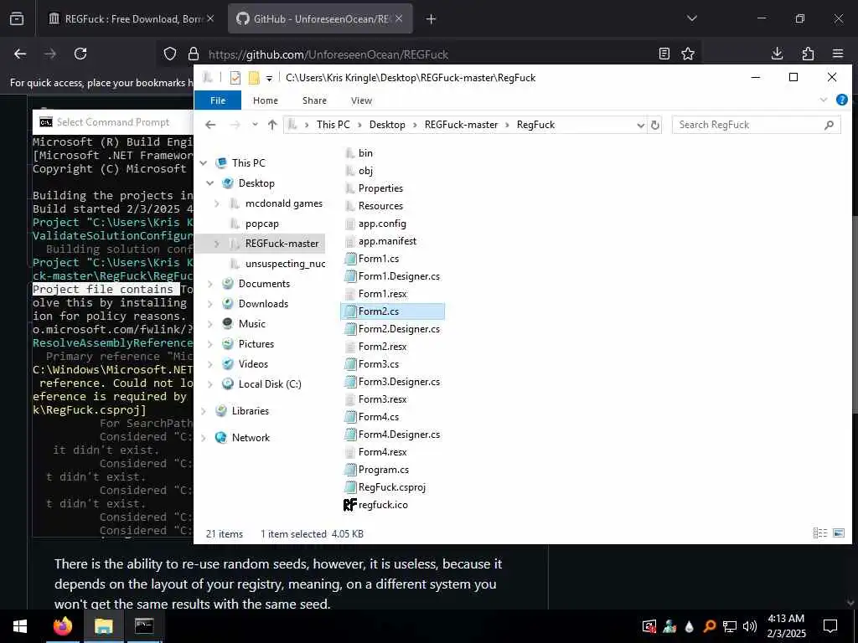List all Firefox tabs dropdown
The width and height of the screenshot is (858, 643).
(x=692, y=18)
